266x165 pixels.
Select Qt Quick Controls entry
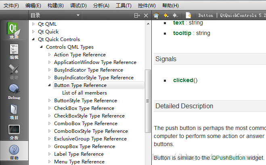tap(59, 39)
